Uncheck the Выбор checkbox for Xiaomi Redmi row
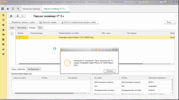 [19, 37]
